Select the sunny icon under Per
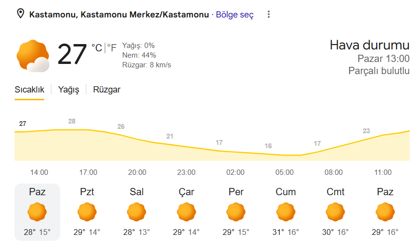Screen dimensions: 418x248 click(236, 212)
